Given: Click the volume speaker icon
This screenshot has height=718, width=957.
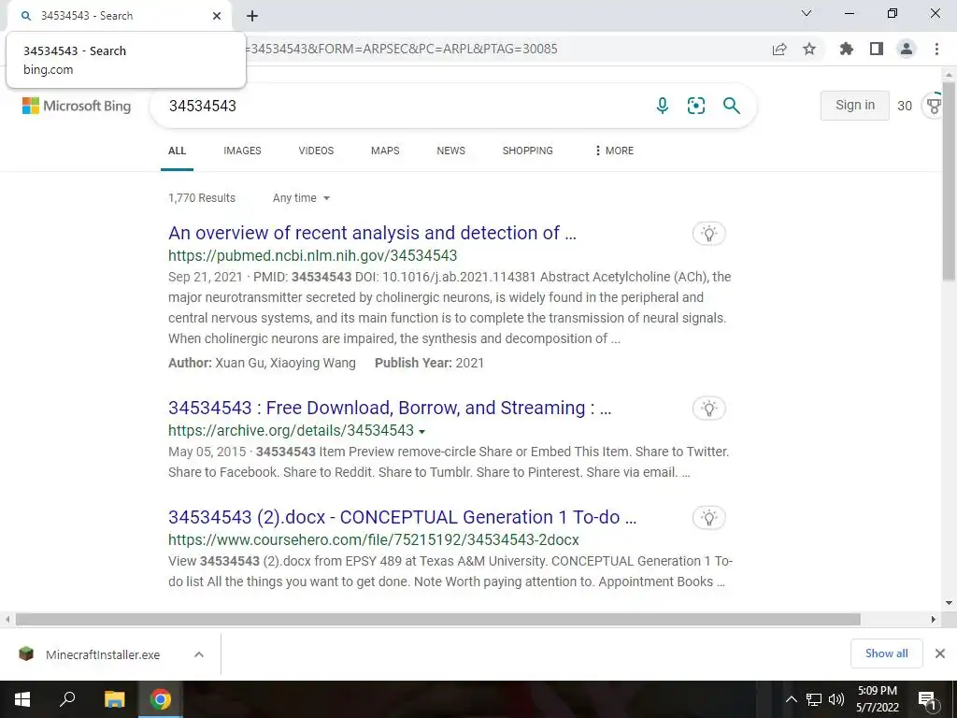Looking at the screenshot, I should [836, 699].
